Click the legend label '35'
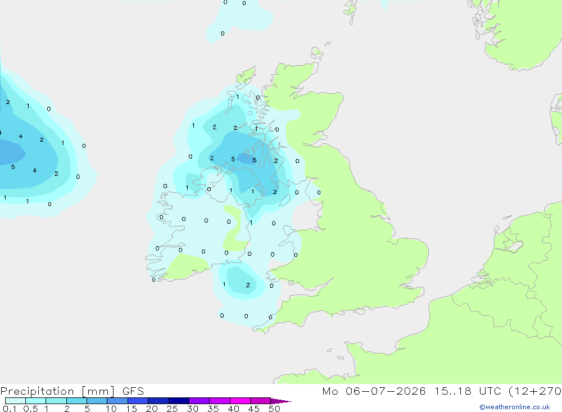Screen dimensions: 562x412 (x=213, y=409)
